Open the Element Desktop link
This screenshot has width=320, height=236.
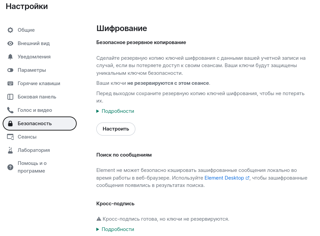click(x=224, y=178)
